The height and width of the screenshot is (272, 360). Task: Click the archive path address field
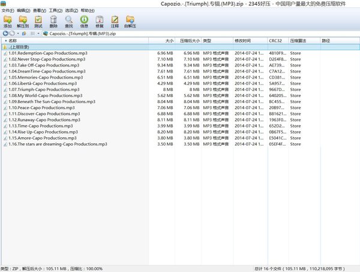(180, 34)
